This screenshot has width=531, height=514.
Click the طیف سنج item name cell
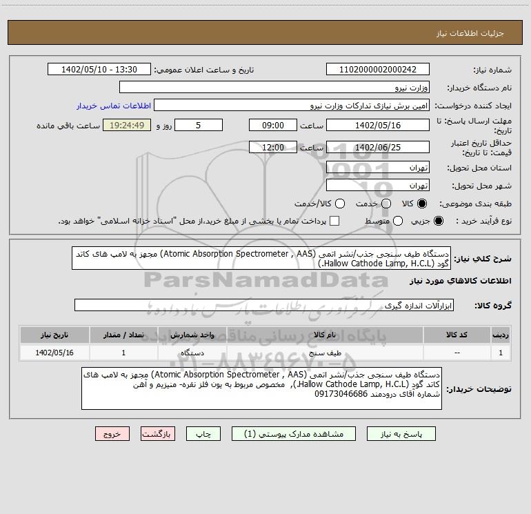pos(325,353)
